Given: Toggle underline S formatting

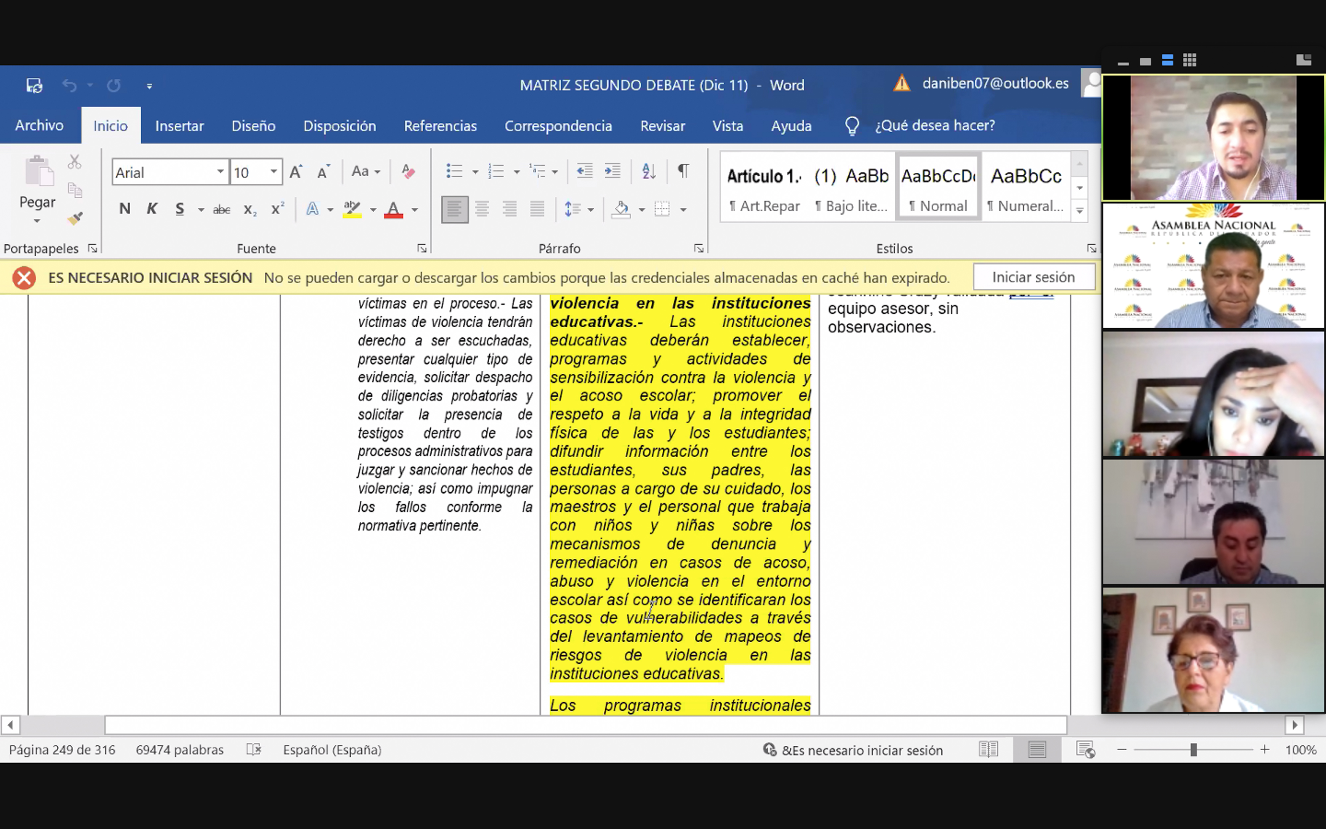Looking at the screenshot, I should pyautogui.click(x=180, y=209).
